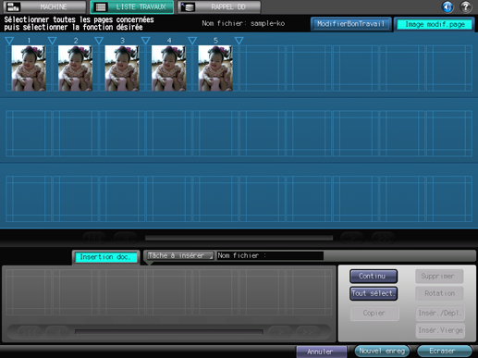Viewport: 478px width, 358px height.
Task: Go to next page in page list
Action: click(352, 238)
